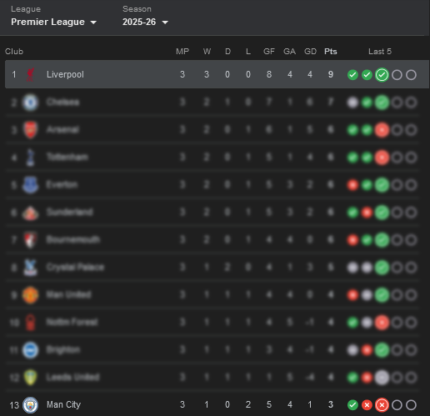Viewport: 430px width, 416px height.
Task: Open Man City's highlighted latest loss icon
Action: pyautogui.click(x=382, y=405)
